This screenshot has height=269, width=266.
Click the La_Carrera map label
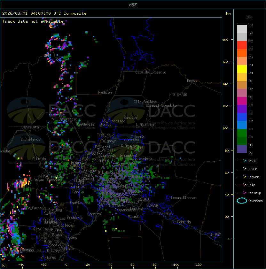(36, 208)
